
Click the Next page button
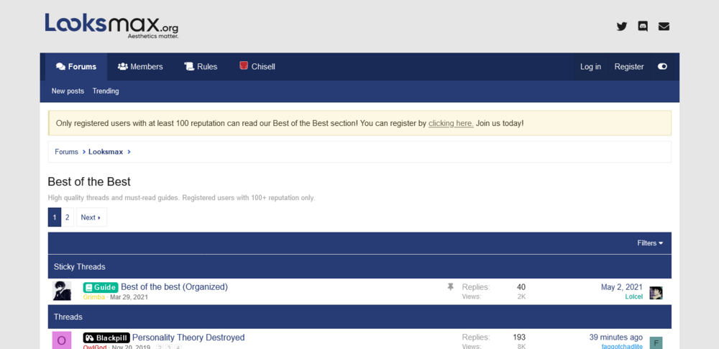click(x=91, y=217)
